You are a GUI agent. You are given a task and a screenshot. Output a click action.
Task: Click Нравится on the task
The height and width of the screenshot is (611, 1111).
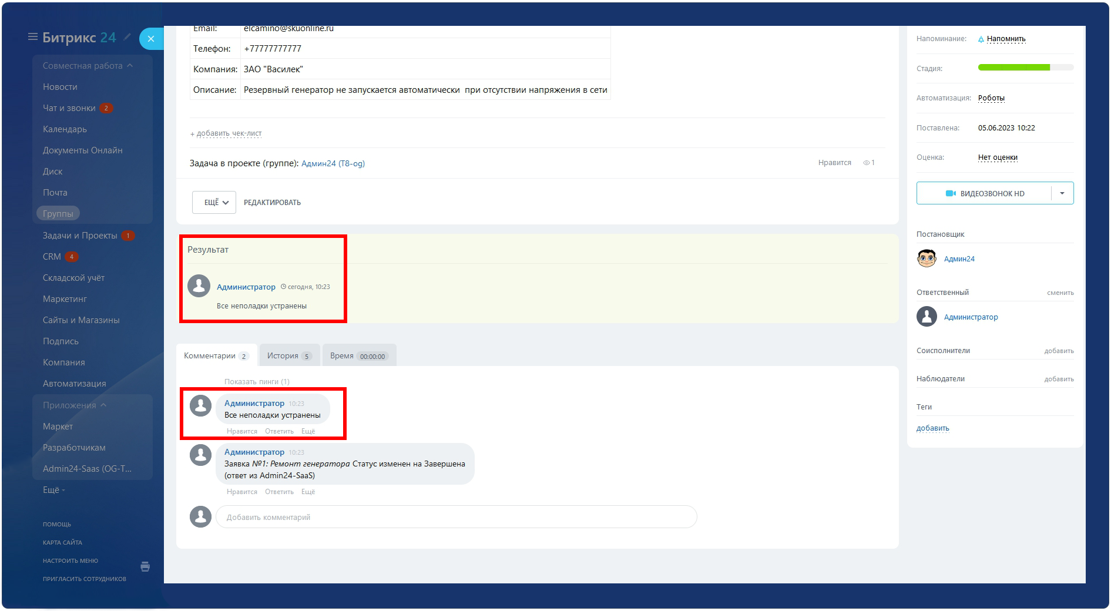pos(834,163)
